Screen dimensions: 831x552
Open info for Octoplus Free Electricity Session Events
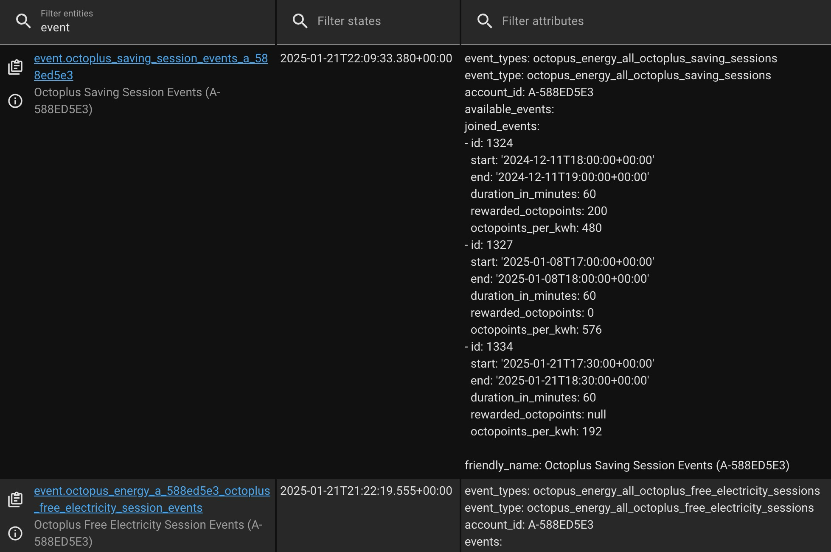(x=15, y=533)
